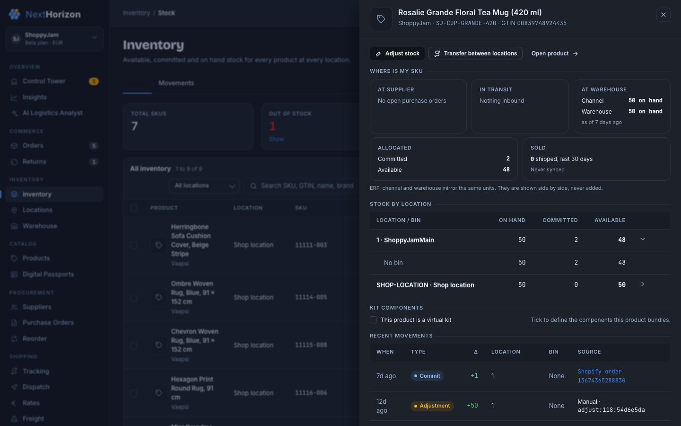Image resolution: width=681 pixels, height=426 pixels.
Task: Click Transfer between locations button
Action: [x=475, y=53]
